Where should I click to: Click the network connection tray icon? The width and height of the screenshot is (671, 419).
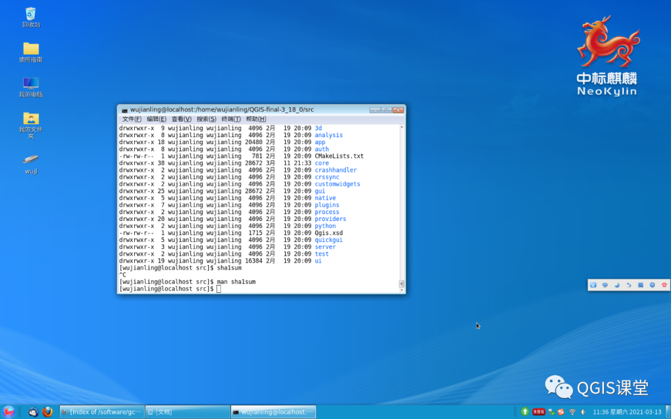tap(551, 412)
